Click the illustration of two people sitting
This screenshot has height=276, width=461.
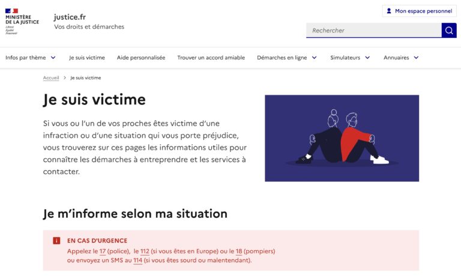pos(342,138)
